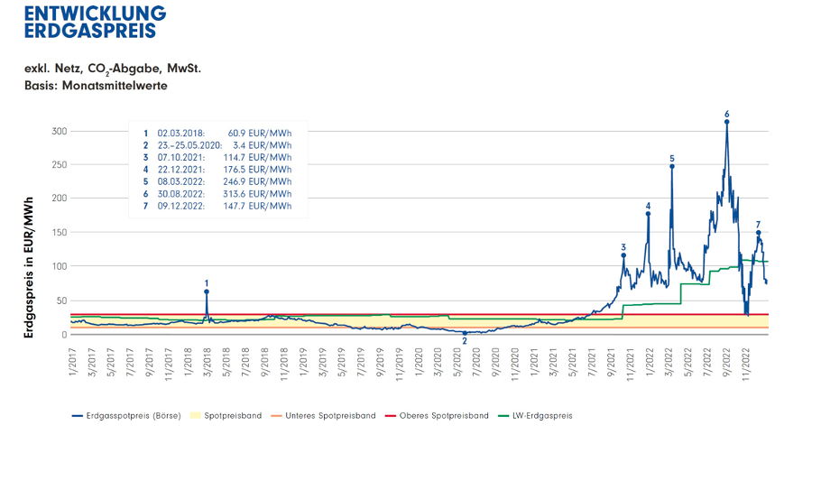Select the 23.–25.05.2020 annotation entry
Viewport: 821px width, 490px height.
(217, 144)
